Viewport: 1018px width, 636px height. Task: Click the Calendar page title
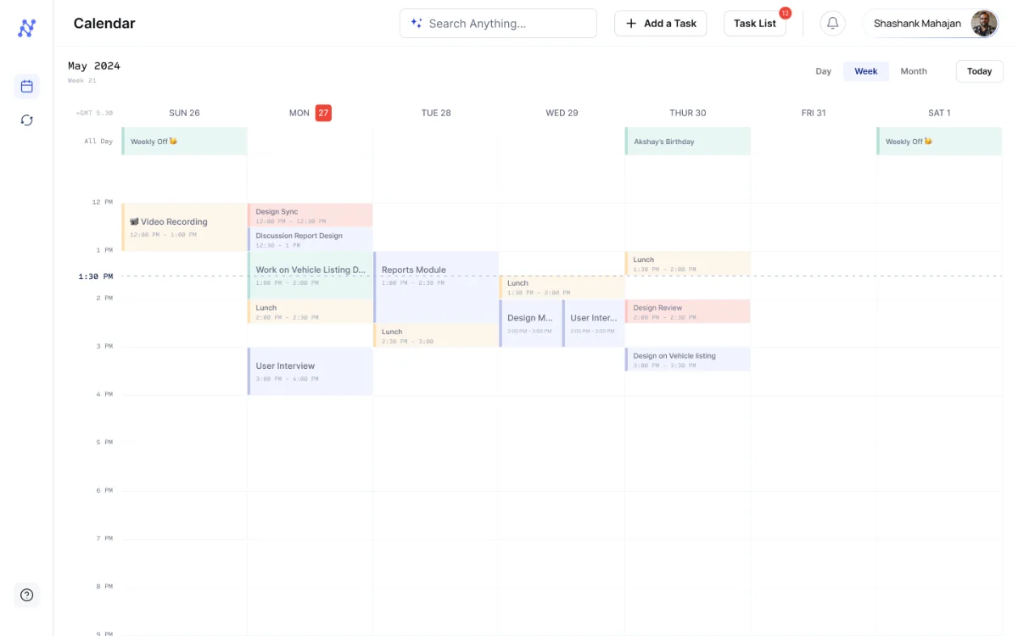coord(104,24)
